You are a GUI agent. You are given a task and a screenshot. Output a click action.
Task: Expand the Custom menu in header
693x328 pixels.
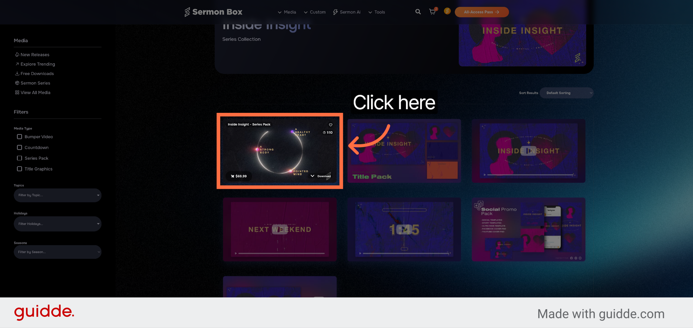coord(315,12)
